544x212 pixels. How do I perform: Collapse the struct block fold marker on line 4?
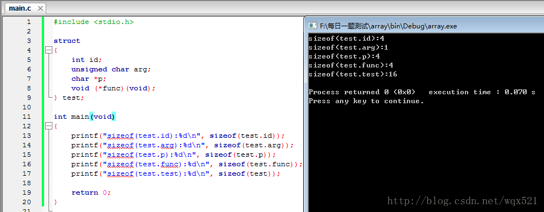click(48, 50)
